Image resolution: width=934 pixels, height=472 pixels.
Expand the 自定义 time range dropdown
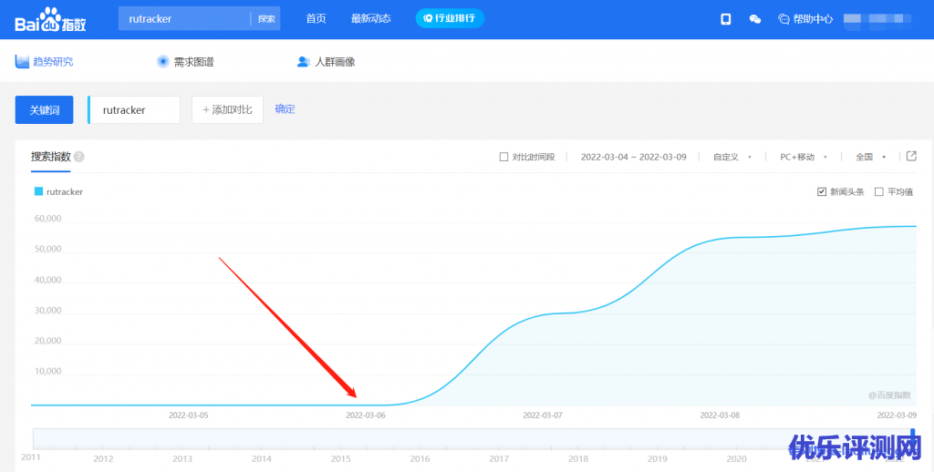(732, 157)
